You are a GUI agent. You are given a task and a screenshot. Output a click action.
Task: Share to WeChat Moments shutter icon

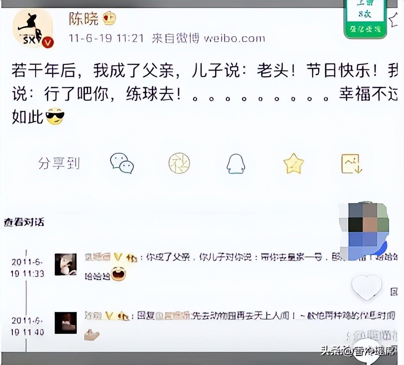[179, 163]
